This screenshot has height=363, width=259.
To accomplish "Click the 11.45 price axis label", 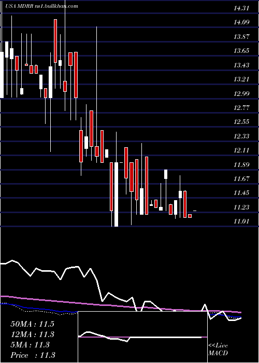I will click(x=241, y=193).
